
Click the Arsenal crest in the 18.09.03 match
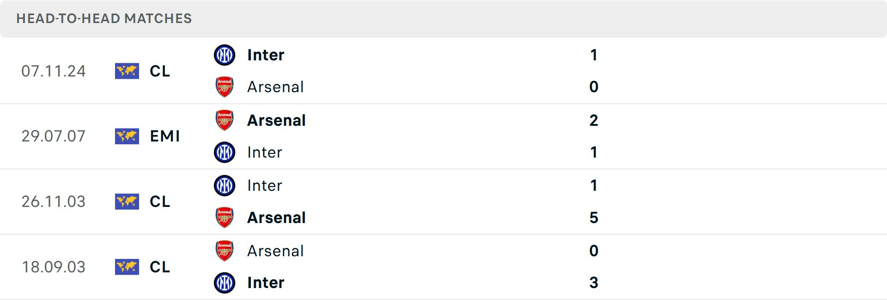[x=225, y=251]
